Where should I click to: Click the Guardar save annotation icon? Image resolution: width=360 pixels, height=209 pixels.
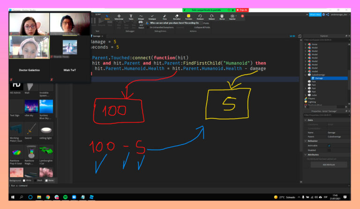(x=232, y=16)
